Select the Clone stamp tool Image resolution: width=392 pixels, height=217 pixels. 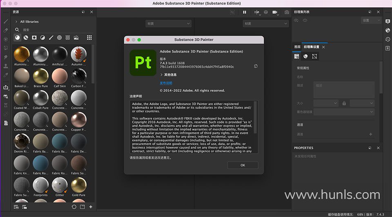tap(6, 66)
